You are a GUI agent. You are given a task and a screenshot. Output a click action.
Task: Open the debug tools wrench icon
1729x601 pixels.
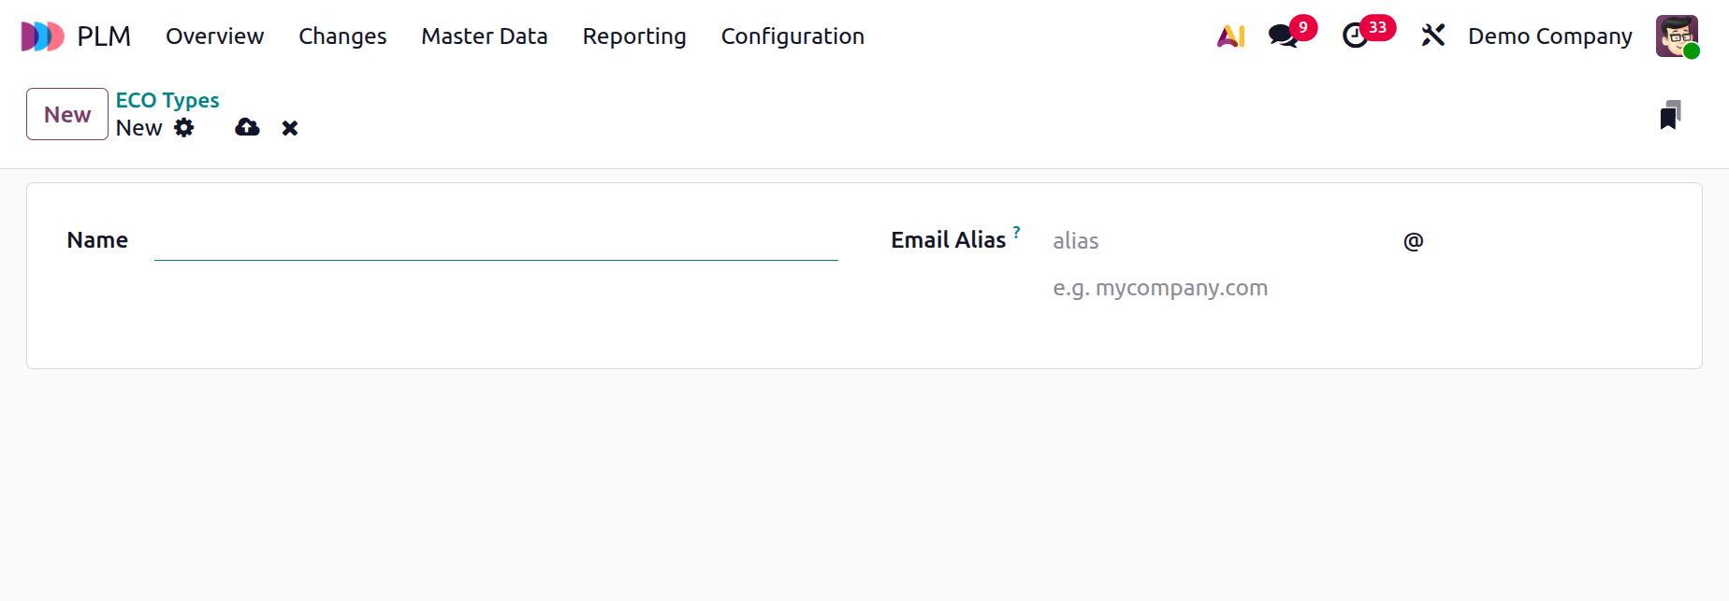(x=1432, y=36)
